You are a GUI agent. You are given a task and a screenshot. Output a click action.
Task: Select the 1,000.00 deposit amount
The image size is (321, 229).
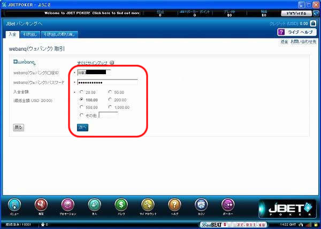(110, 107)
